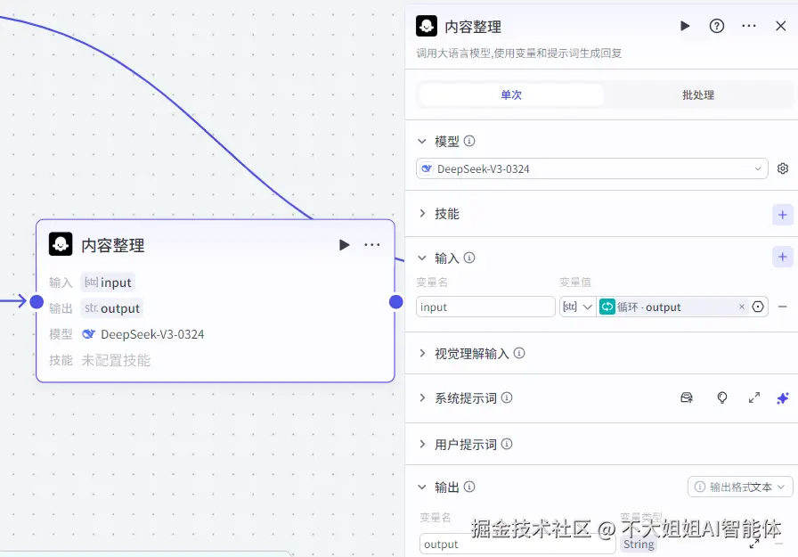Open the prompt library icon beside 系统提示词
The image size is (798, 557).
tap(687, 398)
